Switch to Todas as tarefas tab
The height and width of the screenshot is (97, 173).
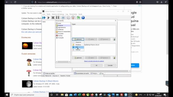[49, 73]
